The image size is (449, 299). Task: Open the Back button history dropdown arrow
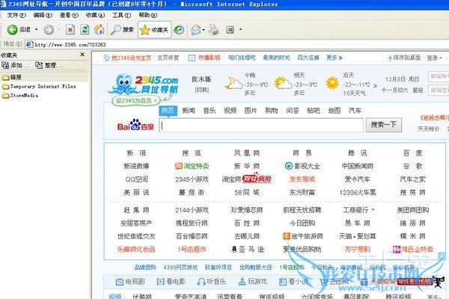coord(37,29)
